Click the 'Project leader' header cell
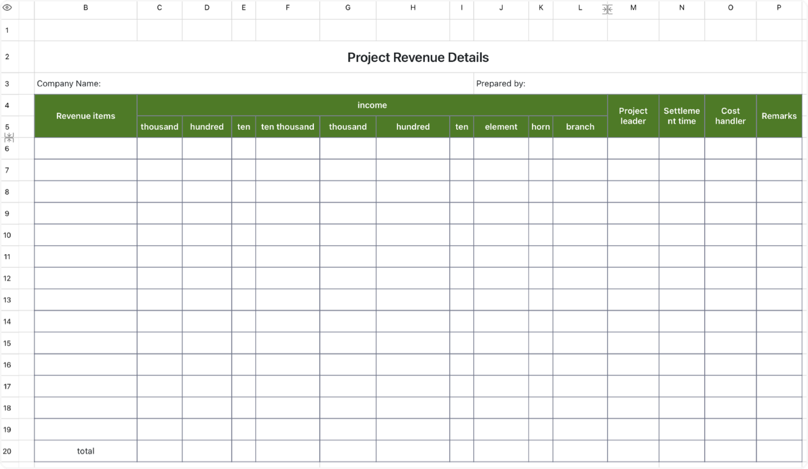The width and height of the screenshot is (808, 469). click(633, 116)
